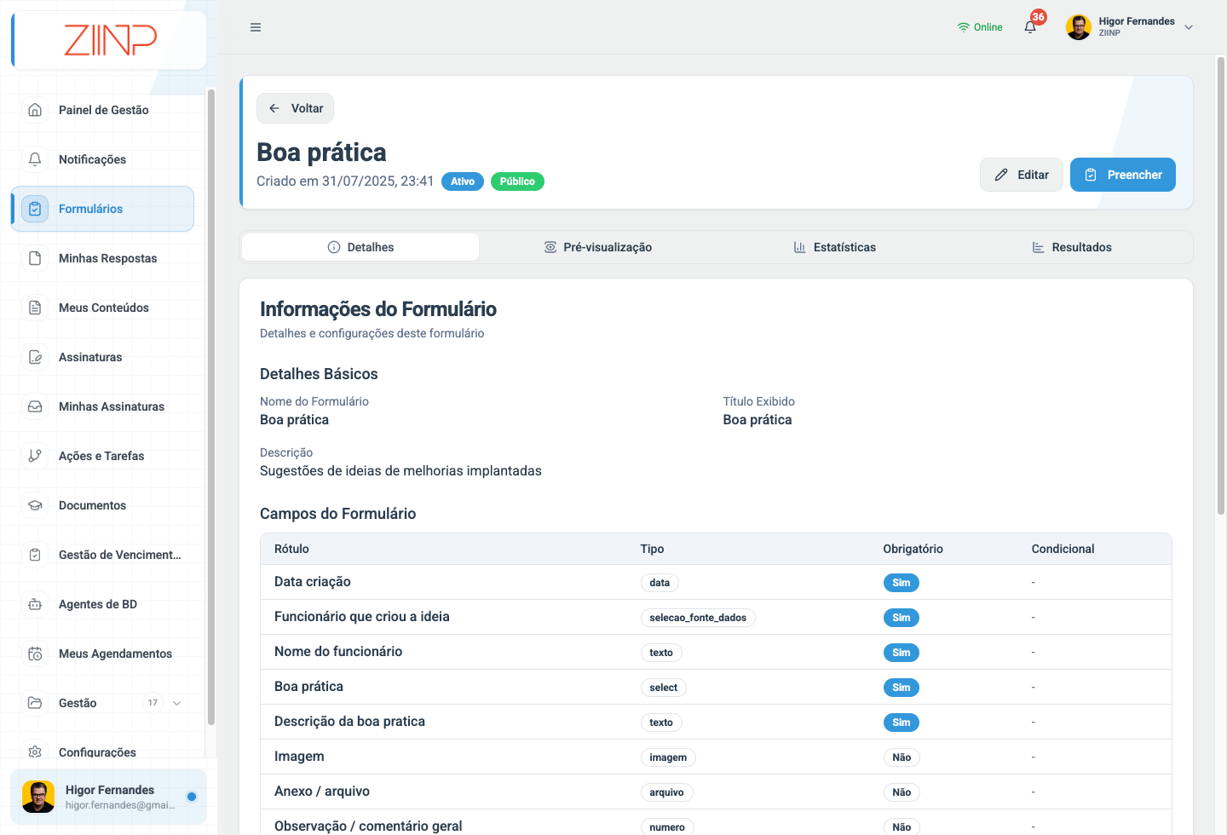
Task: Switch to the Detalhes tab
Action: point(360,247)
